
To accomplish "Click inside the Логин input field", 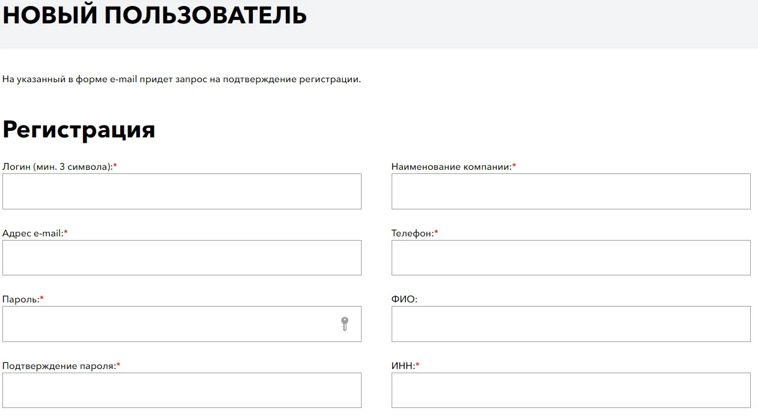I will (x=180, y=191).
